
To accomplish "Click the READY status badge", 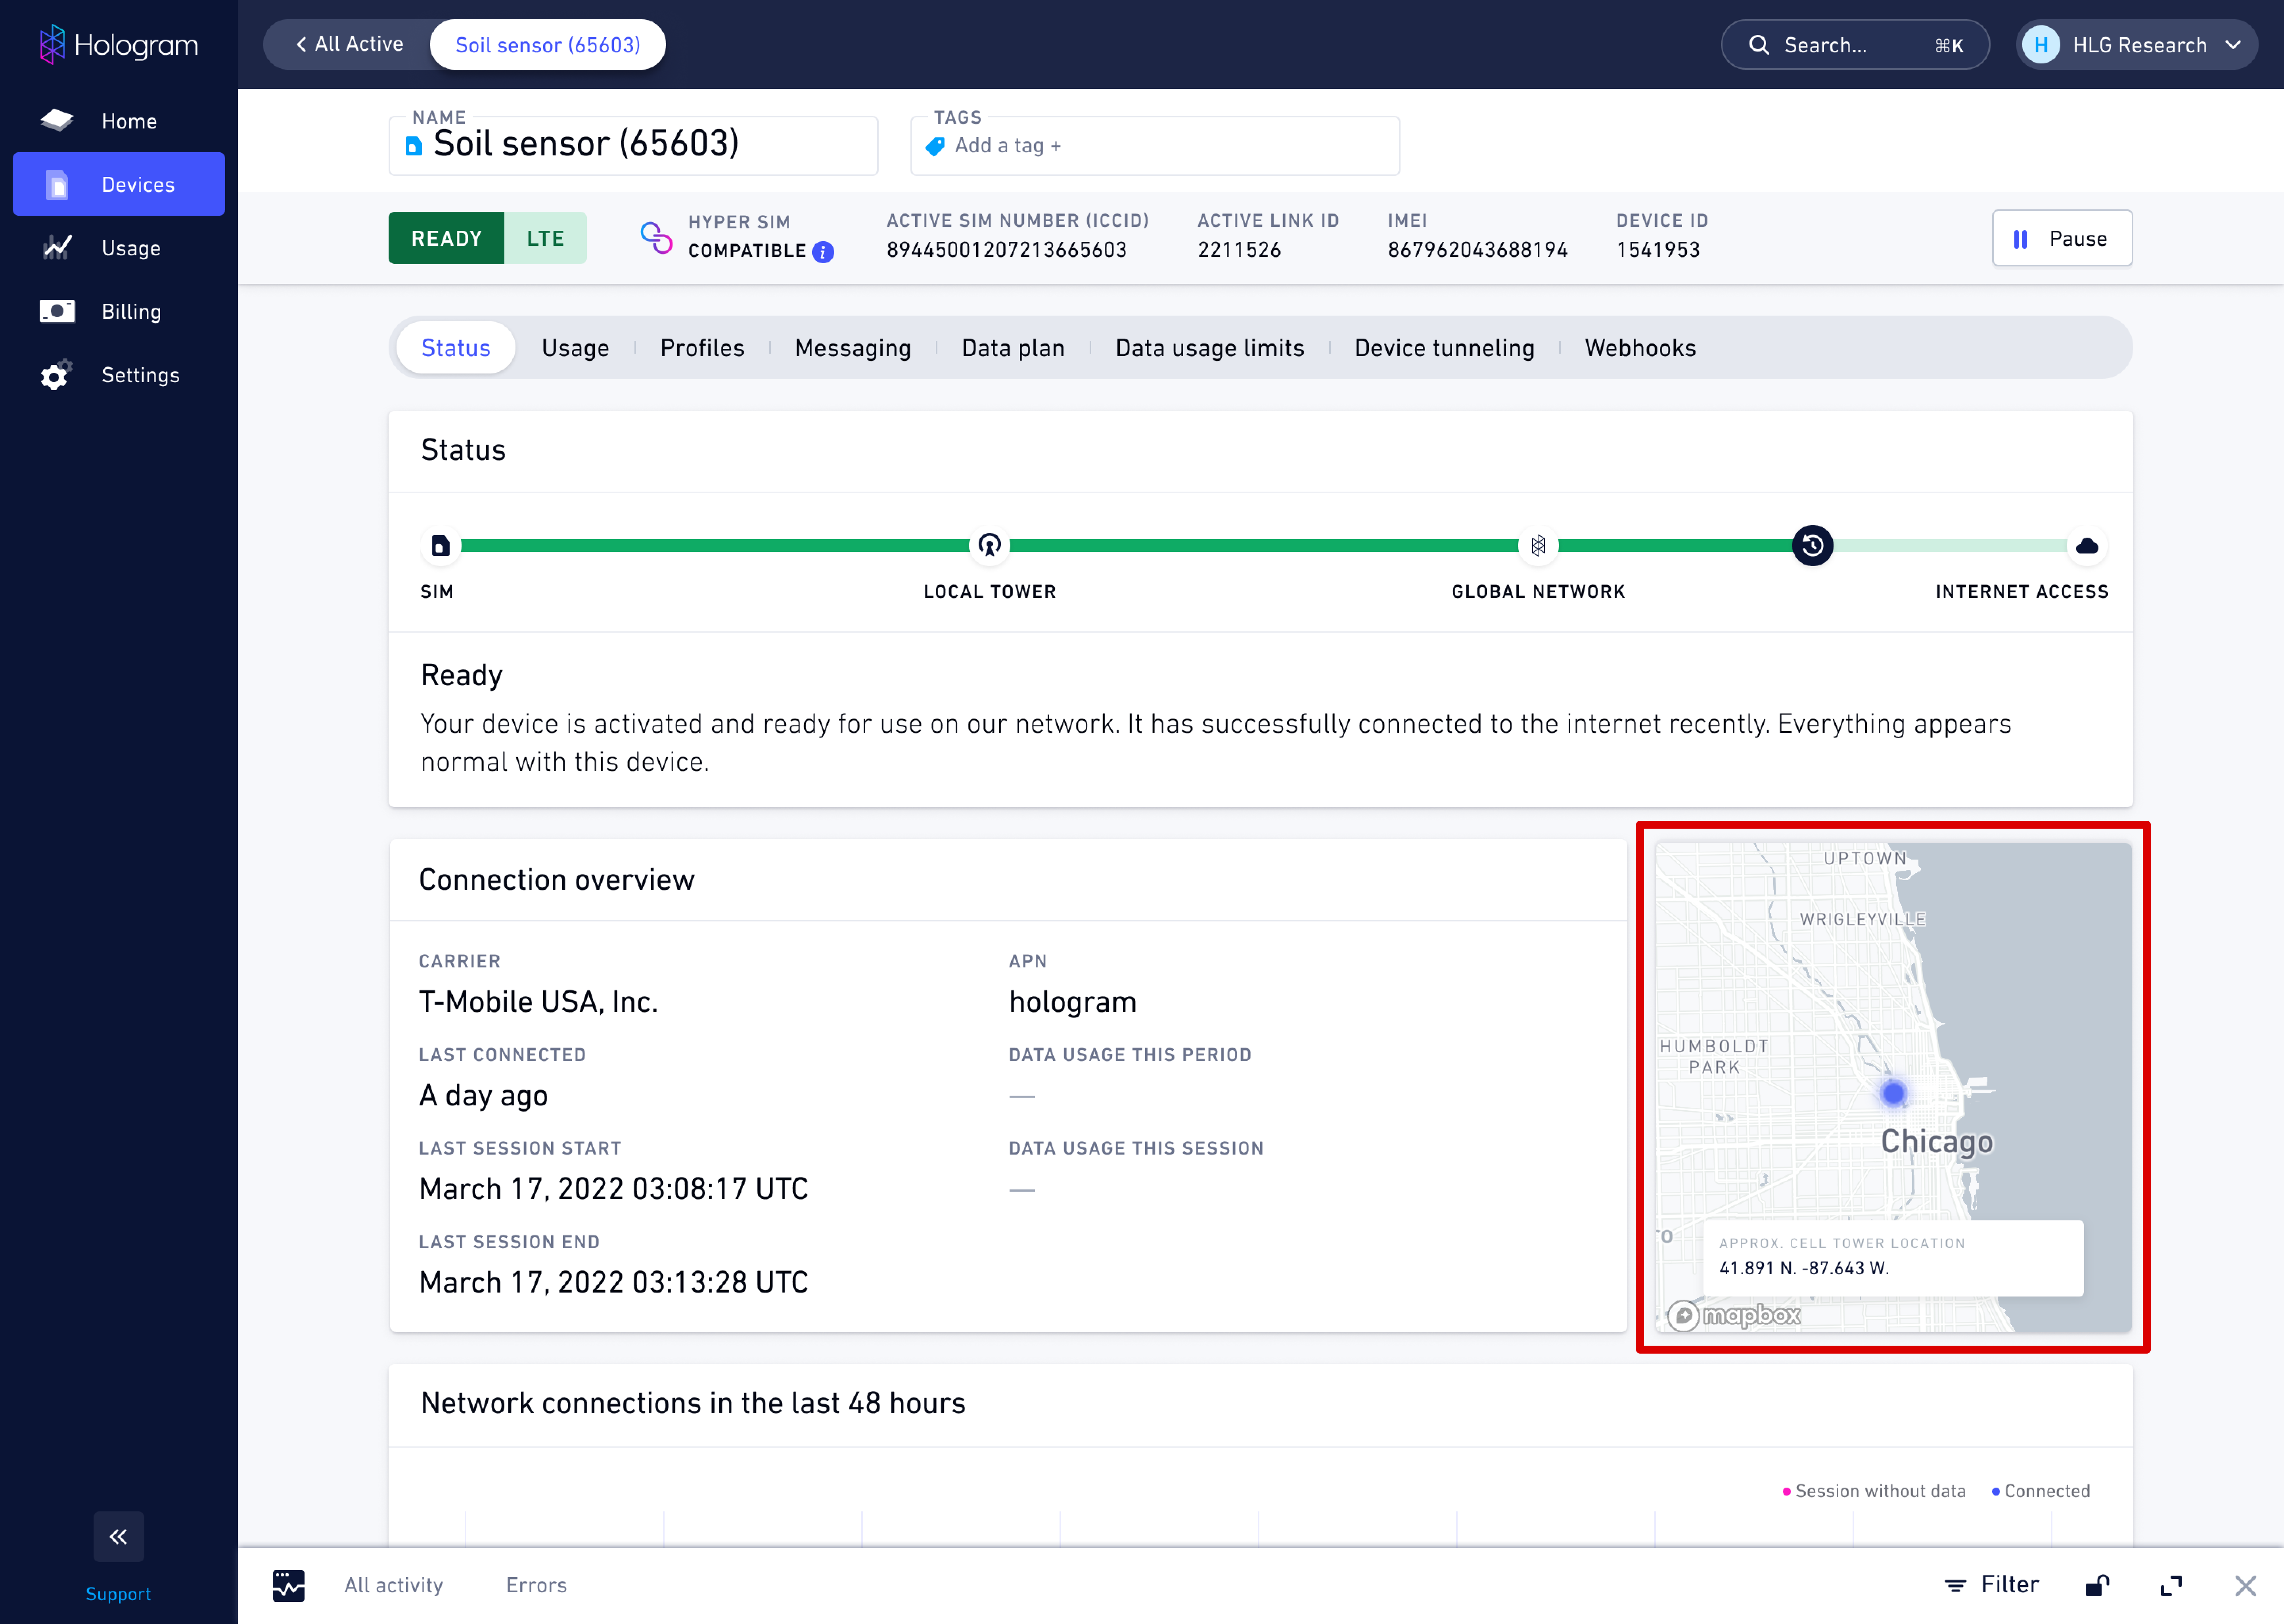I will pyautogui.click(x=447, y=238).
